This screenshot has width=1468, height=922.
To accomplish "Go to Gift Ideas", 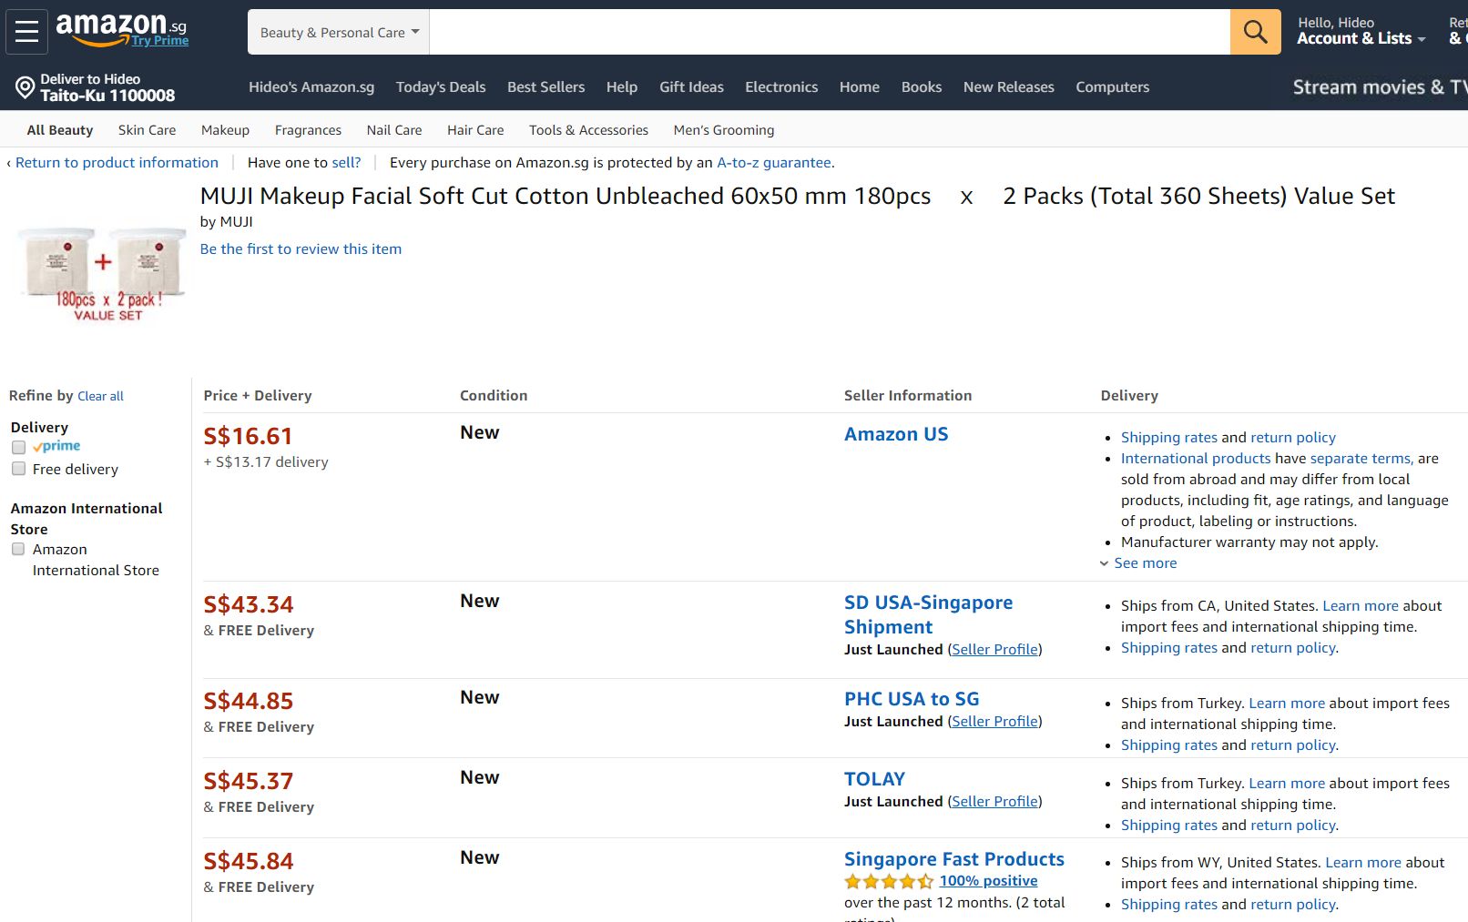I will 691,87.
